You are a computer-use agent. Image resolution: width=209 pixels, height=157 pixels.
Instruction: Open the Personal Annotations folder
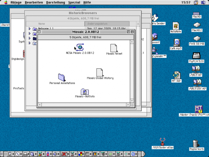(x=62, y=77)
